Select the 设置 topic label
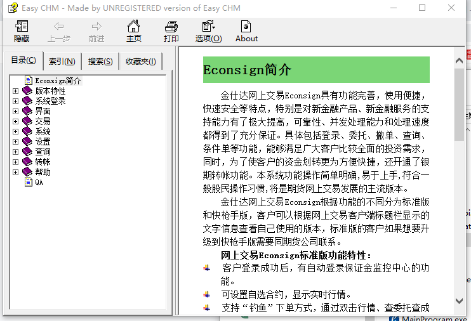The width and height of the screenshot is (471, 321). click(x=43, y=141)
